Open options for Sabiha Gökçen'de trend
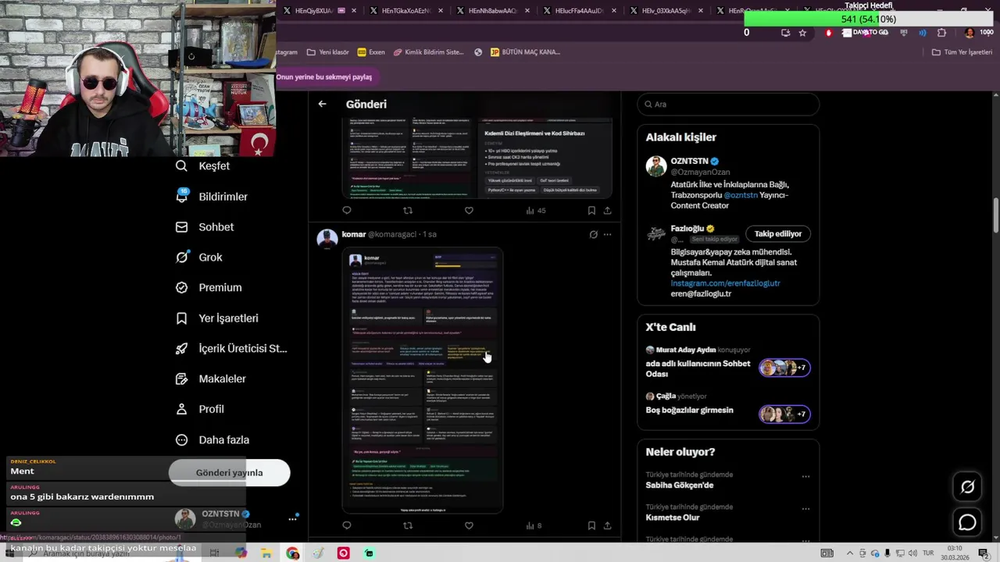Screen dimensions: 1000x562 805,476
